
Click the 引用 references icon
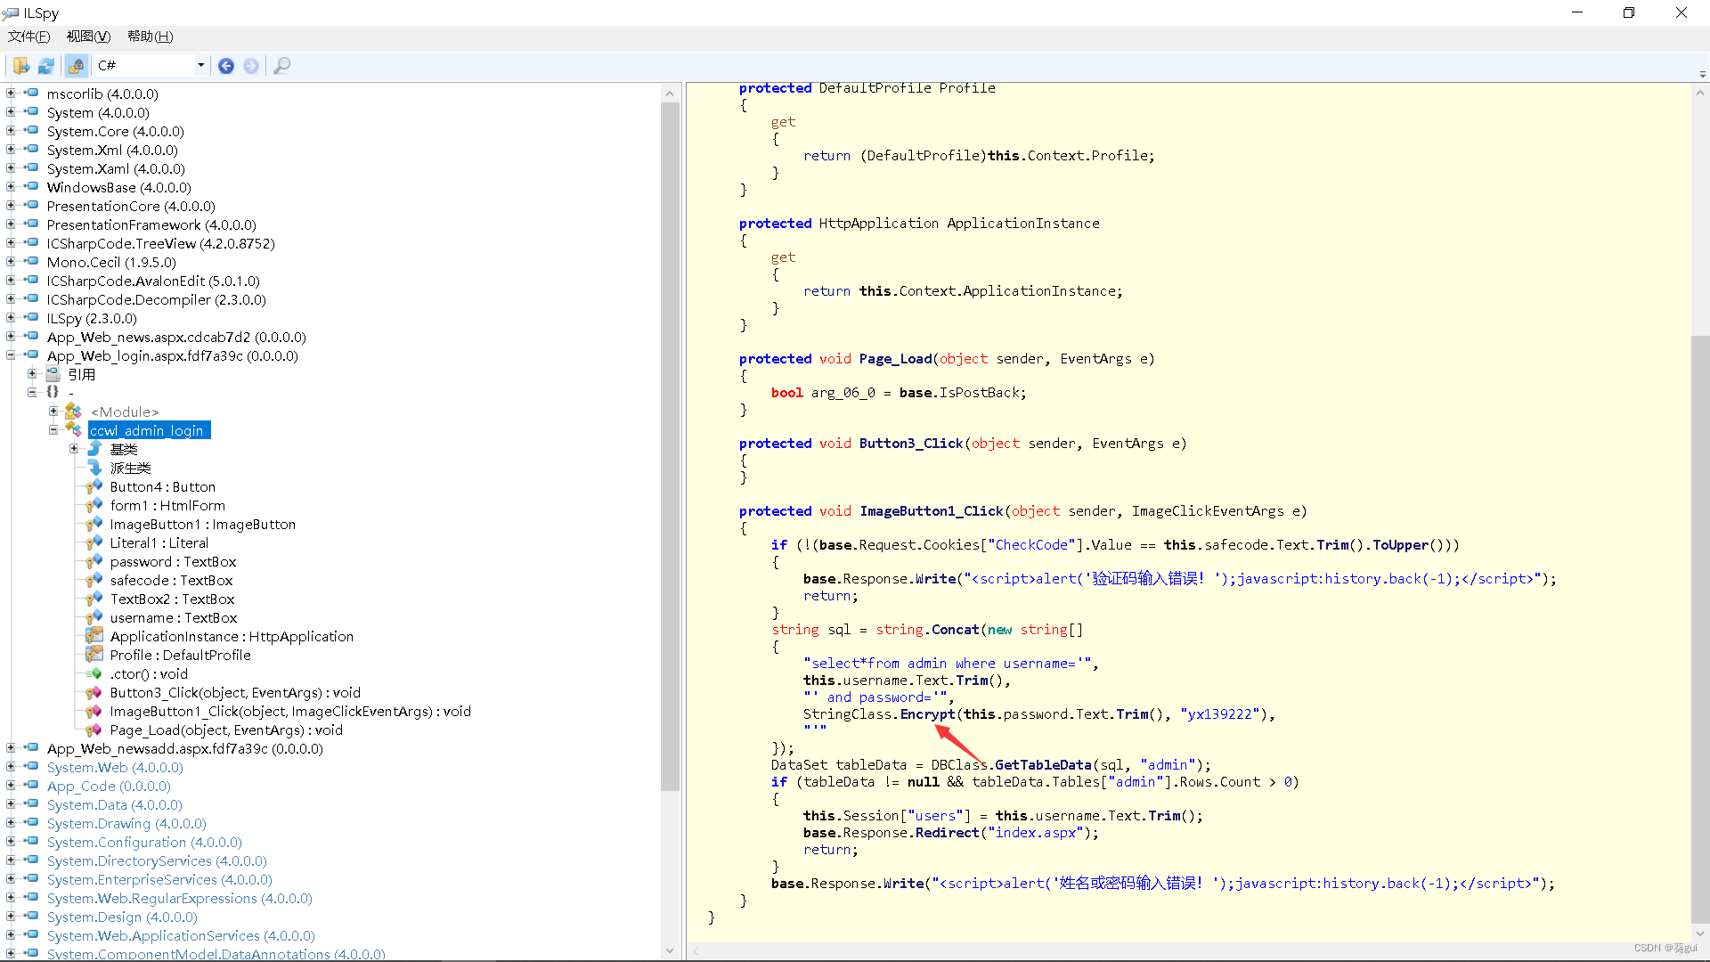pyautogui.click(x=53, y=373)
